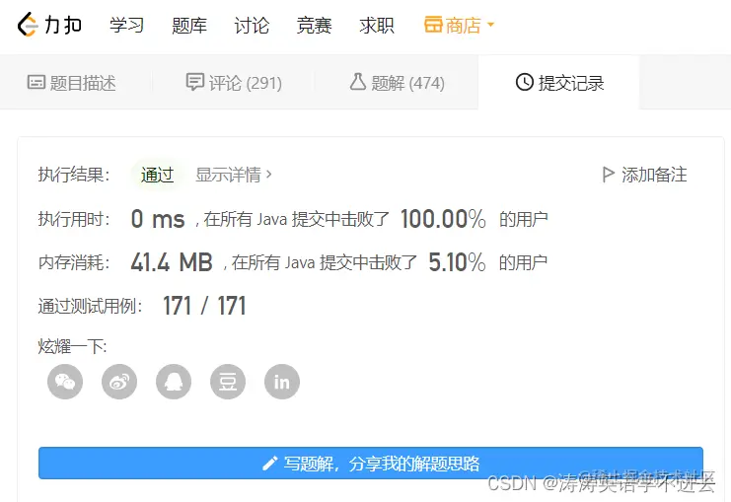Screen dimensions: 731x502
Task: Click 写题解 share solution button
Action: [x=371, y=463]
